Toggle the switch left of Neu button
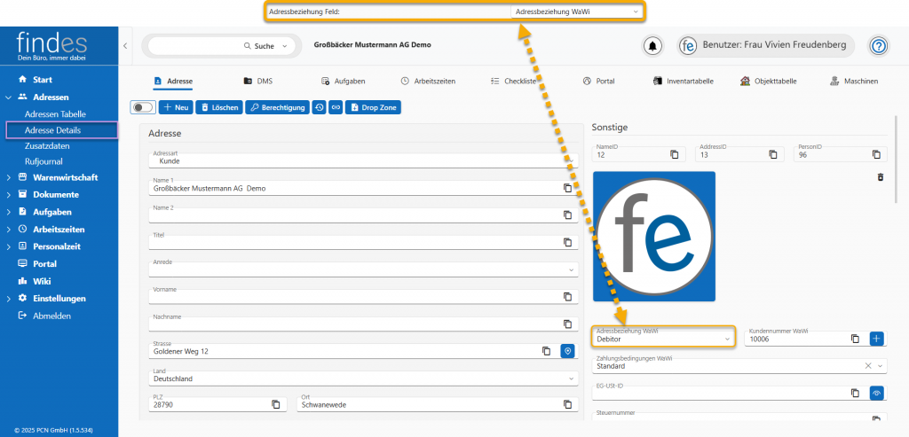The image size is (909, 437). (142, 107)
